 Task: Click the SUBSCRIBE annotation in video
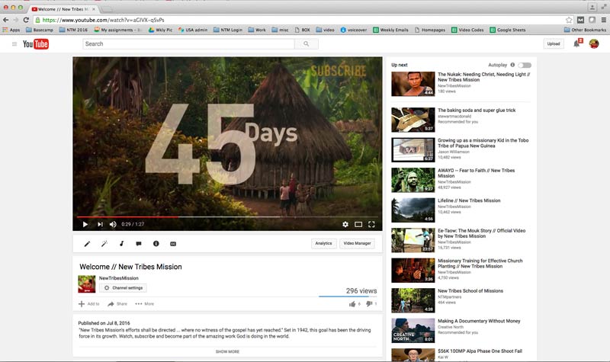click(x=338, y=71)
